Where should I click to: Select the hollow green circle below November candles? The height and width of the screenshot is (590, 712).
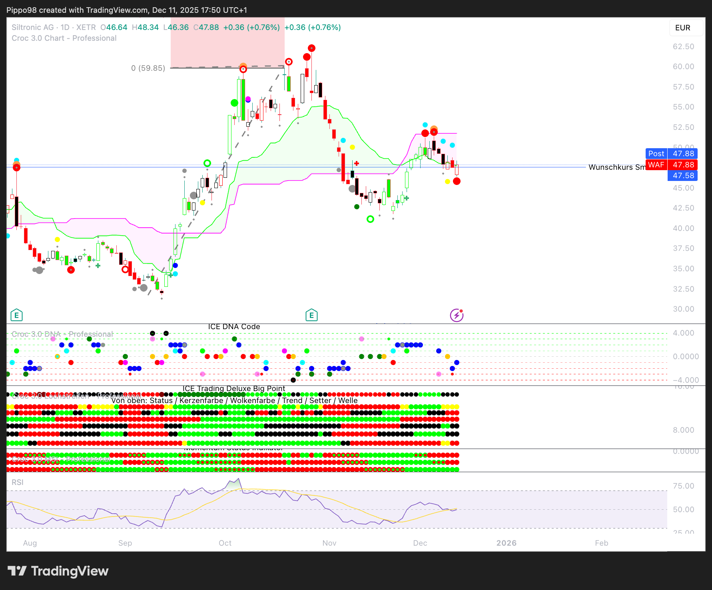click(x=370, y=219)
